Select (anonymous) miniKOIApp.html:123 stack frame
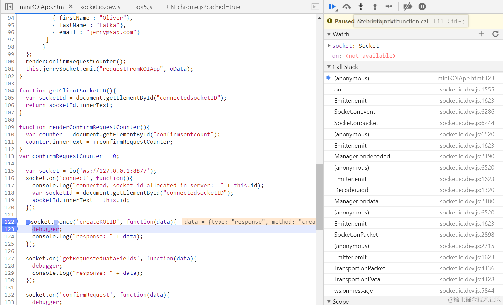Screen dimensions: 503x305 click(x=413, y=78)
